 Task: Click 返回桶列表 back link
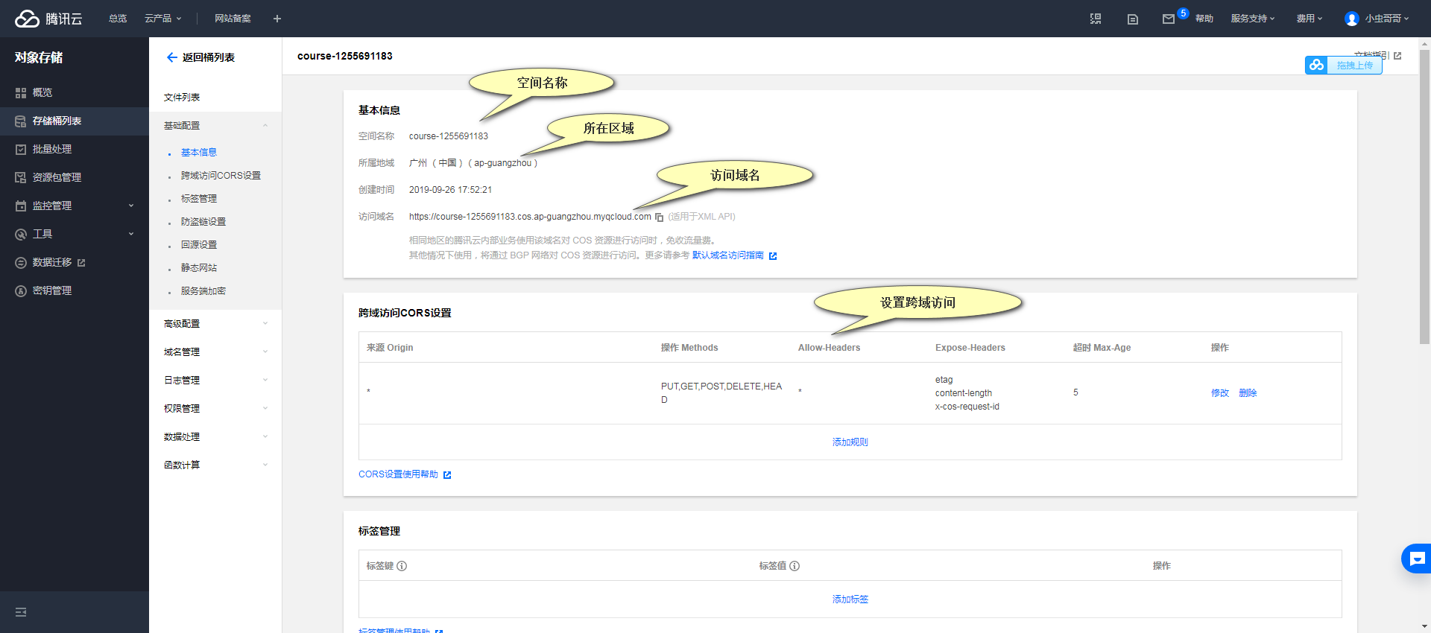pyautogui.click(x=200, y=57)
